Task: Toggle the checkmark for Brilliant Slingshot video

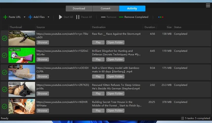Action: point(5,55)
